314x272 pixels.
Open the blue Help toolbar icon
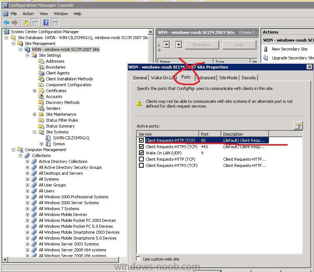click(x=46, y=22)
